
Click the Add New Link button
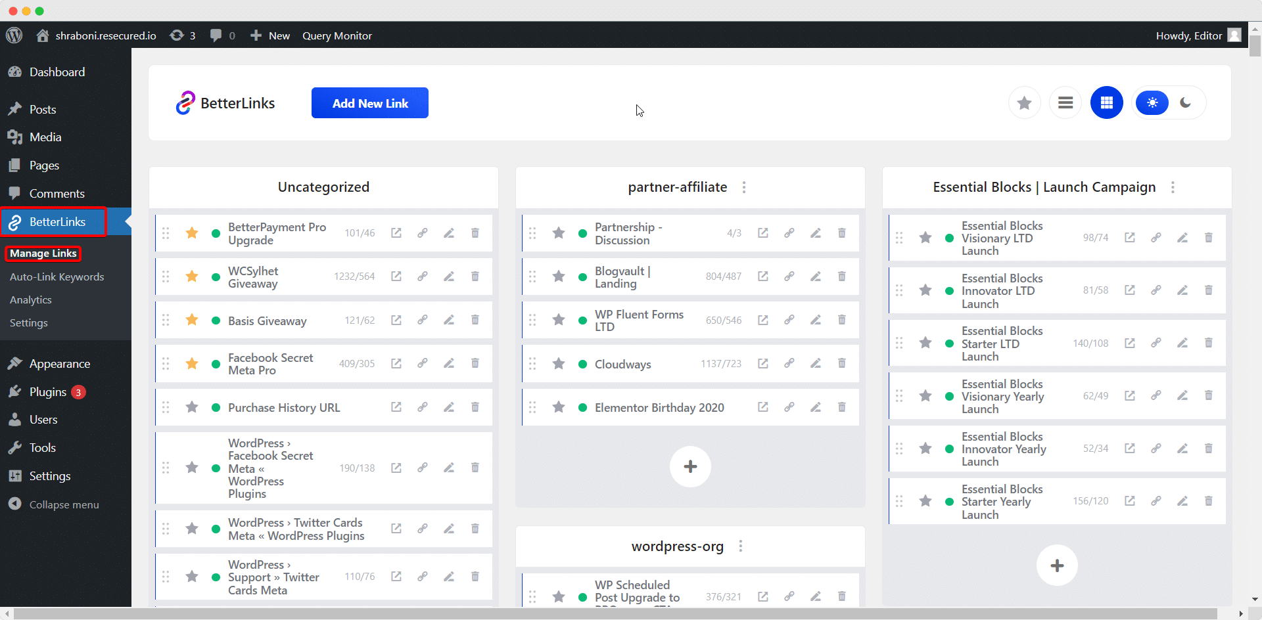[369, 102]
